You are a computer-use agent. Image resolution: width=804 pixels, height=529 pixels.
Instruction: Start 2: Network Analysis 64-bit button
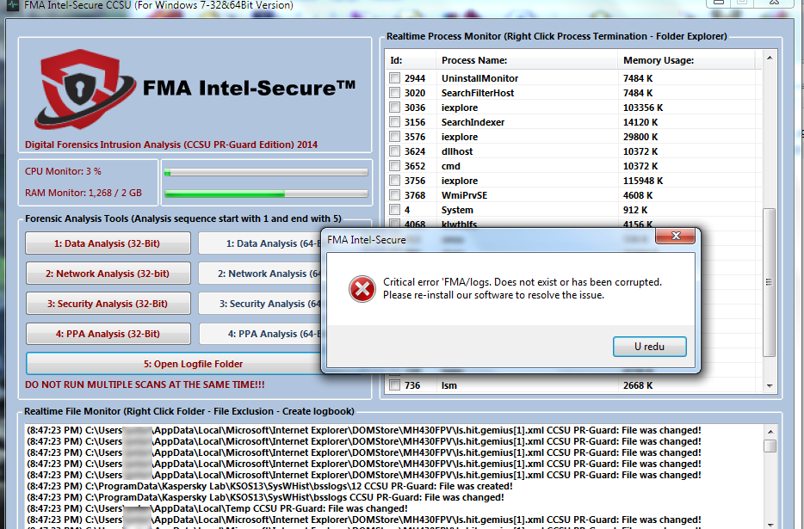[260, 274]
